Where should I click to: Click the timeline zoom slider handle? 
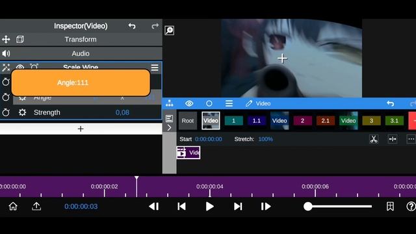click(307, 207)
